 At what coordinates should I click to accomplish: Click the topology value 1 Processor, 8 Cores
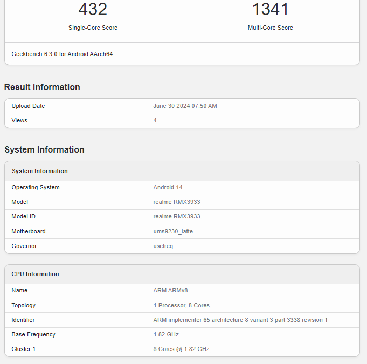click(x=182, y=305)
